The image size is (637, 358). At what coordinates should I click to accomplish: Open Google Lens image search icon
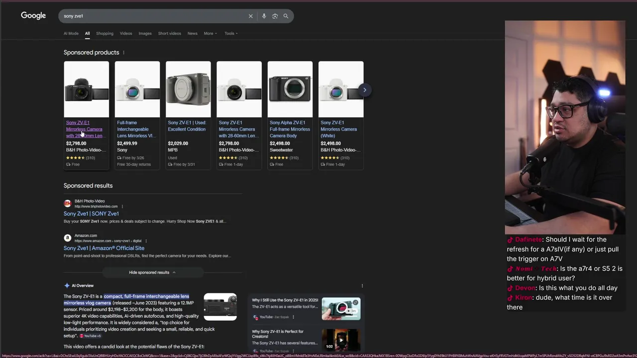[275, 16]
